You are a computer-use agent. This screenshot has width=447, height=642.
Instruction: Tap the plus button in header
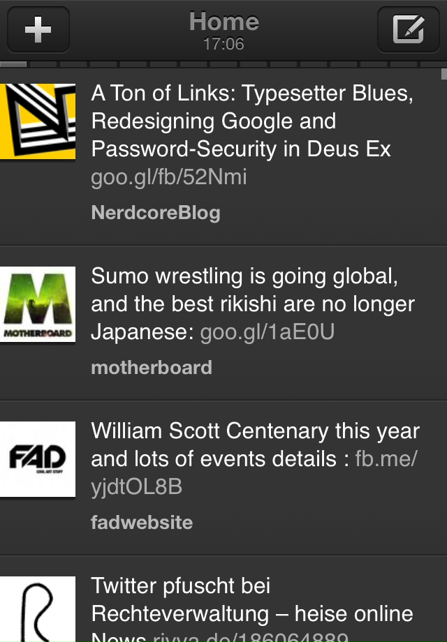[x=38, y=30]
